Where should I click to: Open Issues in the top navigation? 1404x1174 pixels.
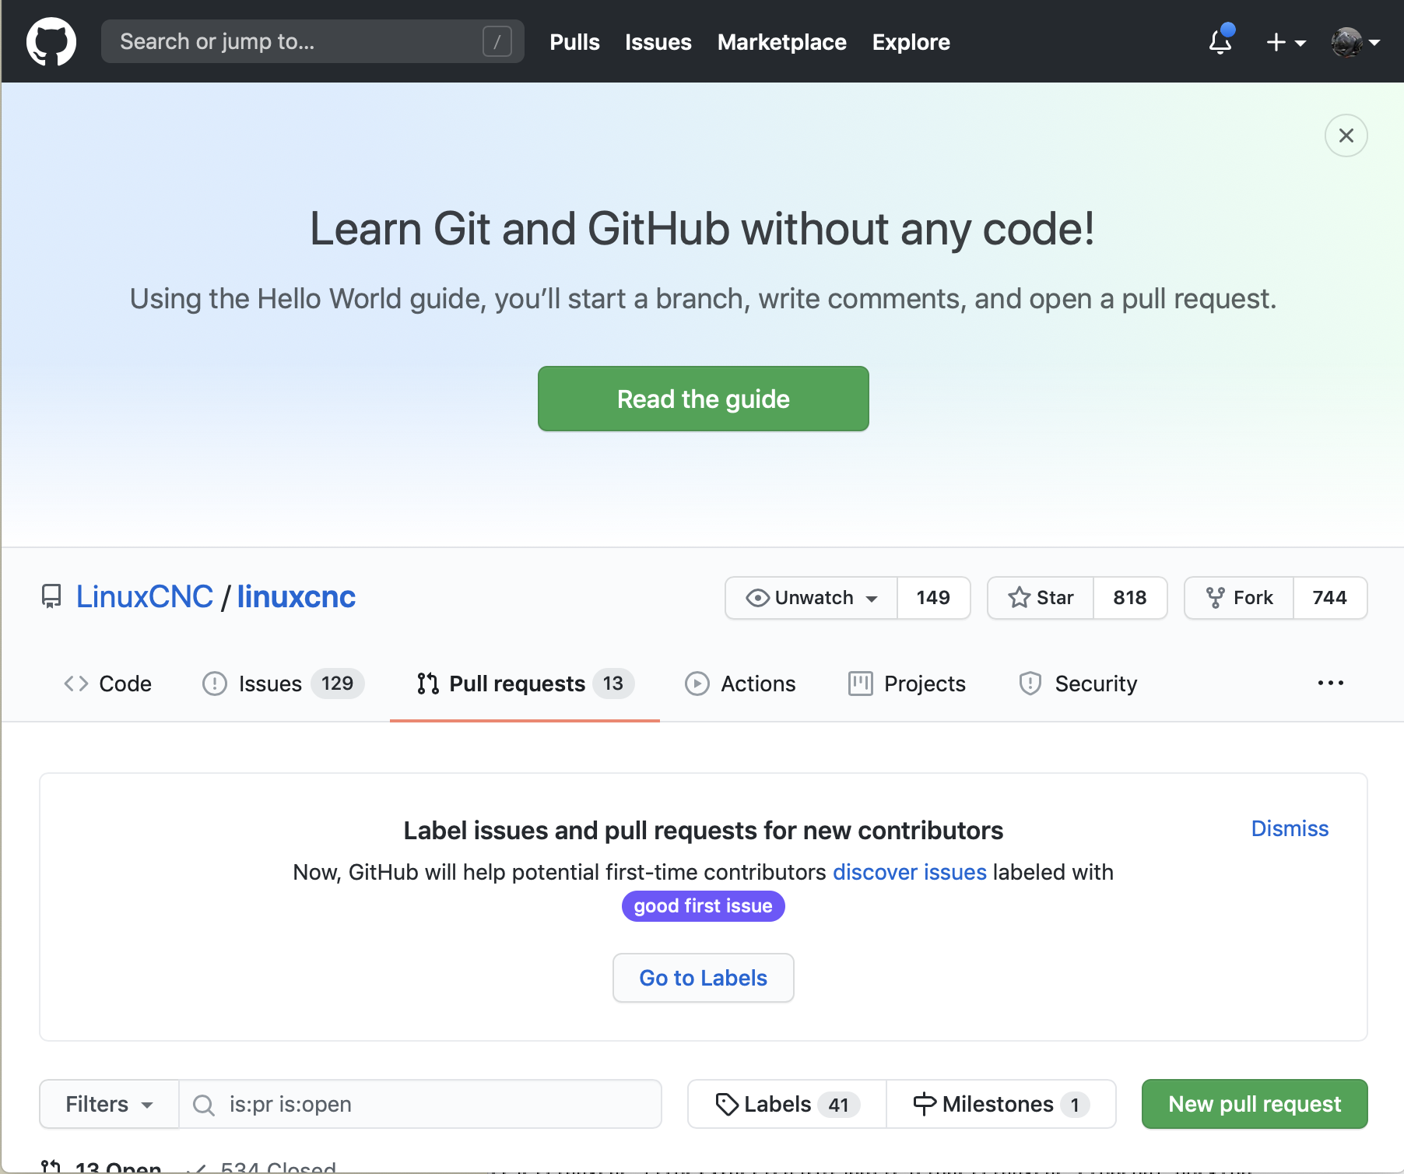658,42
